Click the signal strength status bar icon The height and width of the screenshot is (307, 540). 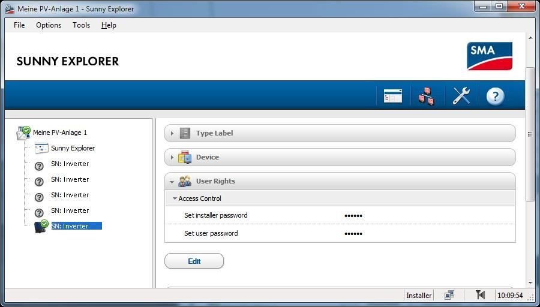[x=480, y=295]
